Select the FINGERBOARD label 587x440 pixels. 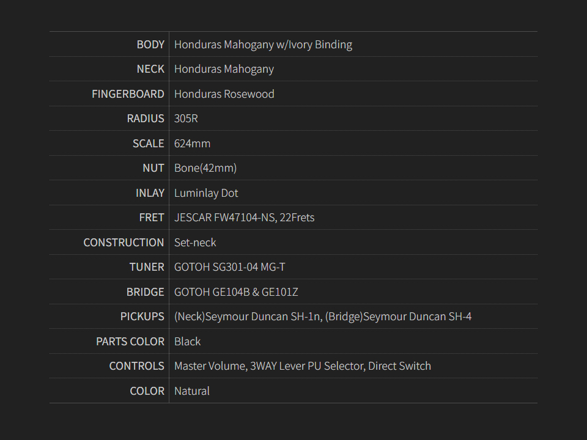click(128, 94)
